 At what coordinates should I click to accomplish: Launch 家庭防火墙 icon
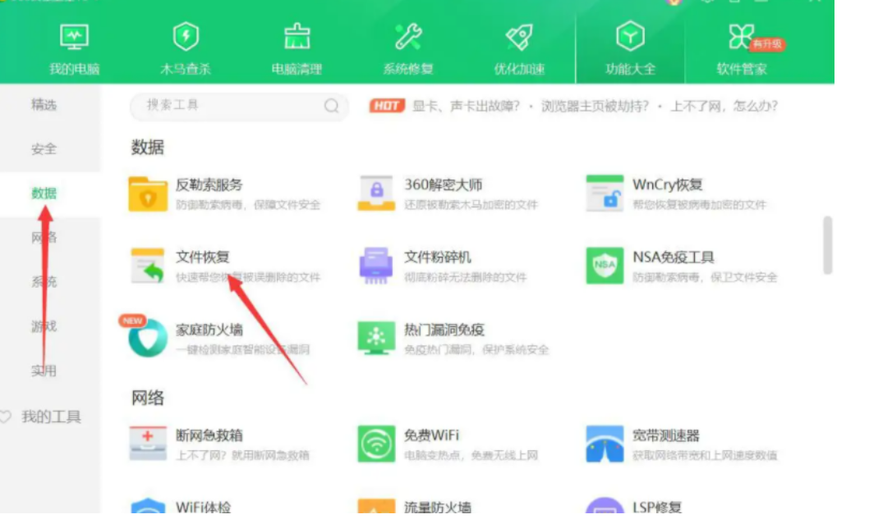[148, 338]
